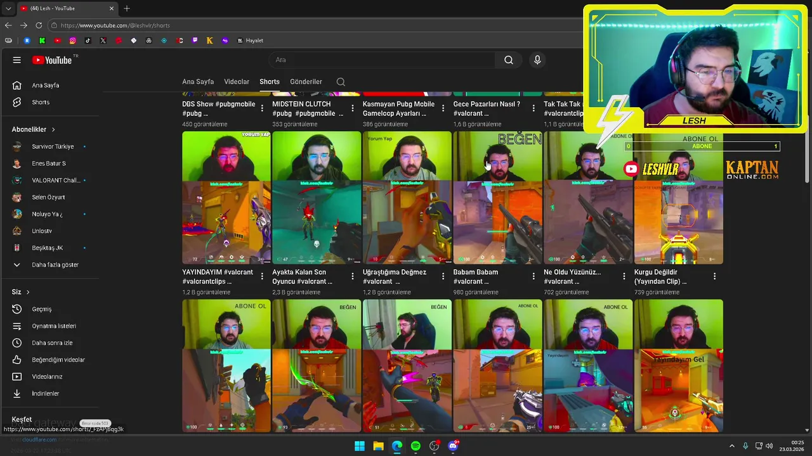
Task: Start voice search with microphone icon
Action: point(537,60)
